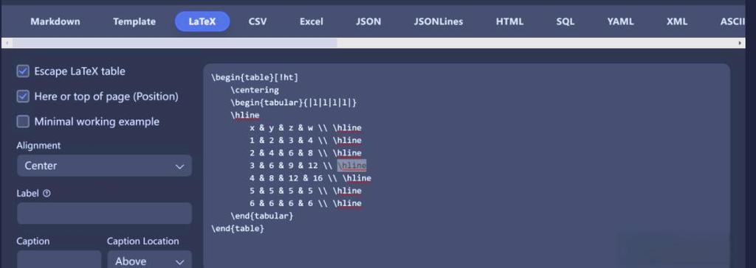
Task: Click the \begin{table}[!ht] line
Action: (x=255, y=77)
